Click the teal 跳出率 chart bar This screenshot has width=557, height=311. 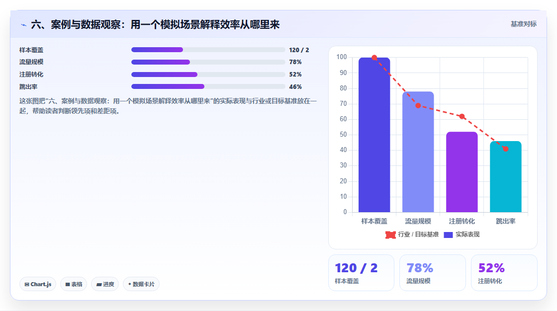coord(505,177)
